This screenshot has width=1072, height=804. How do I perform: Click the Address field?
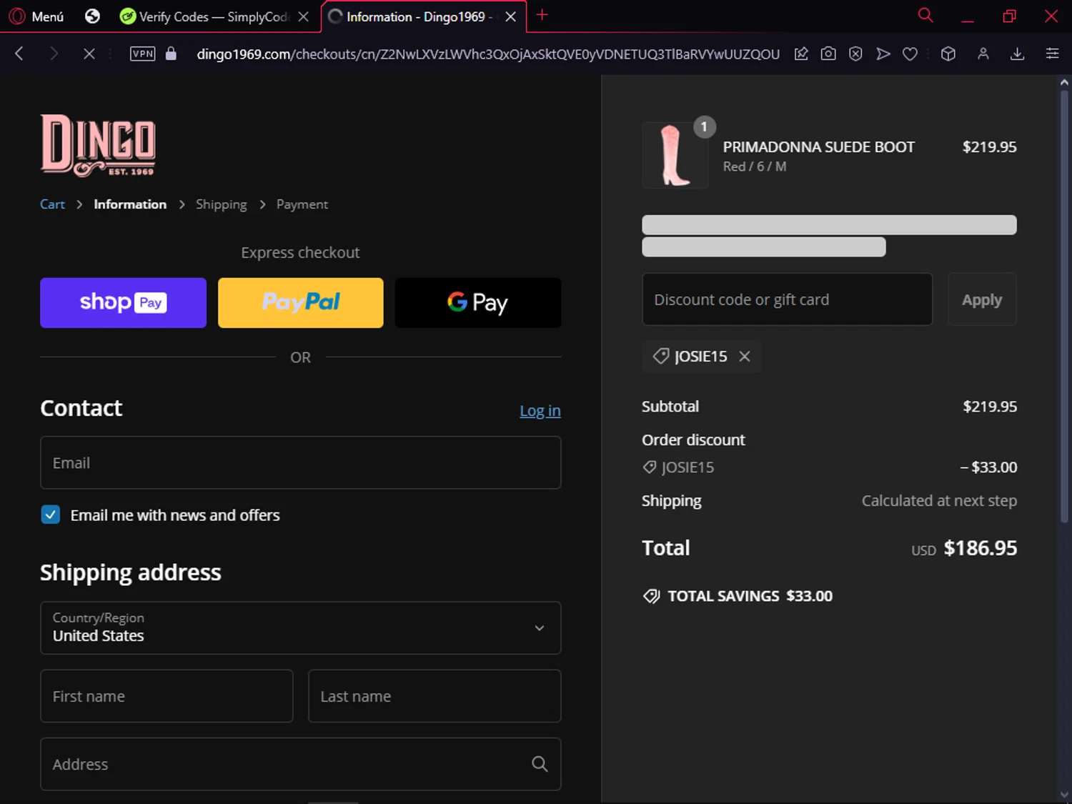coord(301,764)
